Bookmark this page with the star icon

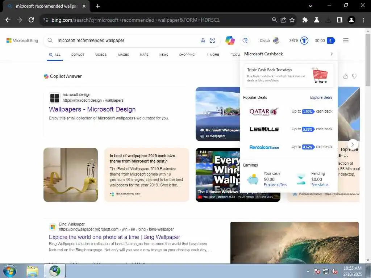coord(292,20)
